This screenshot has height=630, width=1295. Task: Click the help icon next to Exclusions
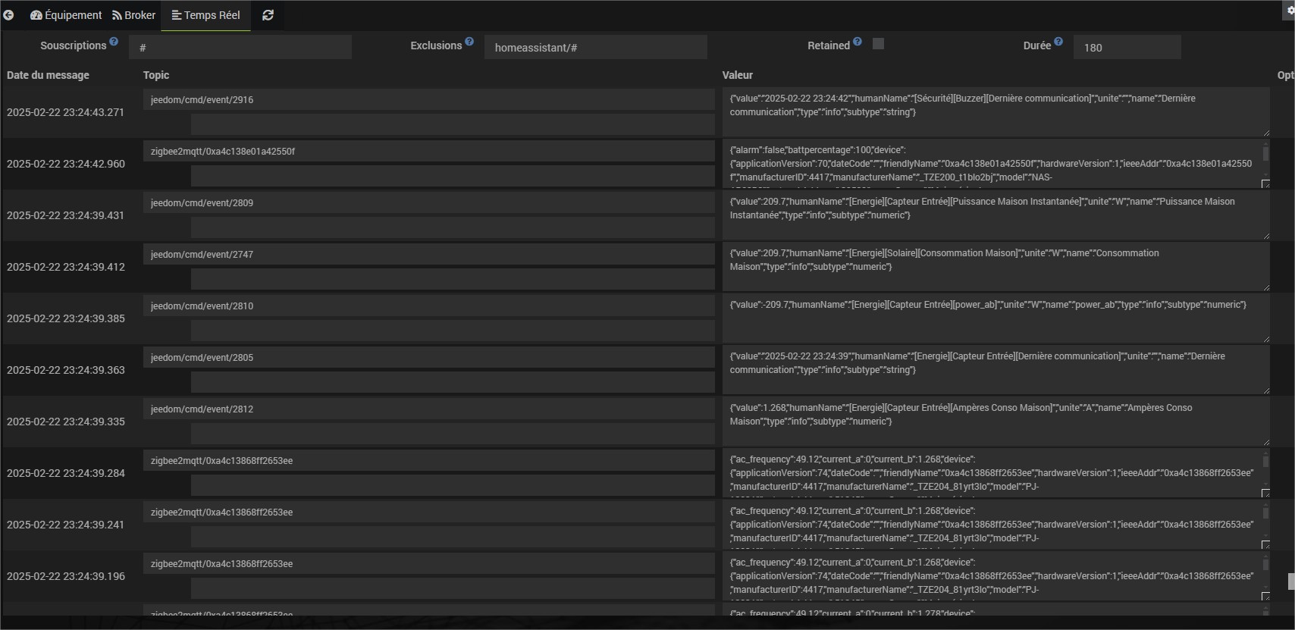coord(469,42)
